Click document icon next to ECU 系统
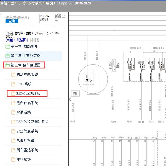 [x=13, y=84]
